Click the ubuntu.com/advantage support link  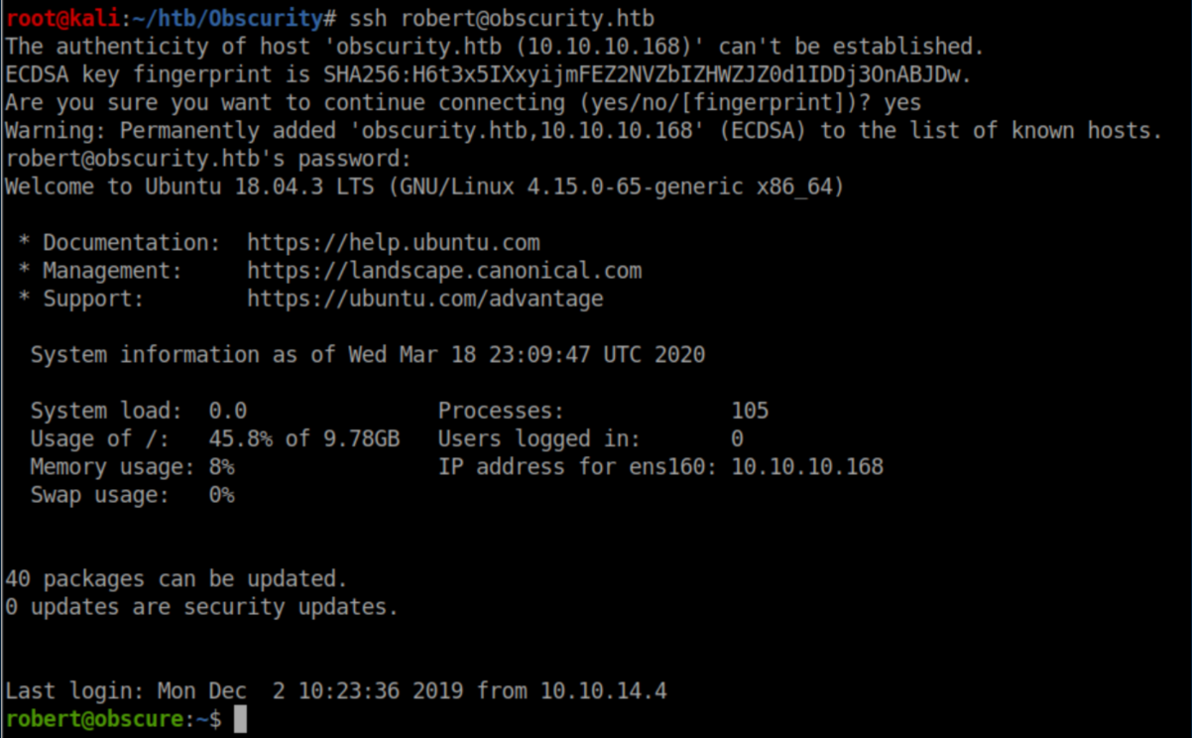coord(424,299)
